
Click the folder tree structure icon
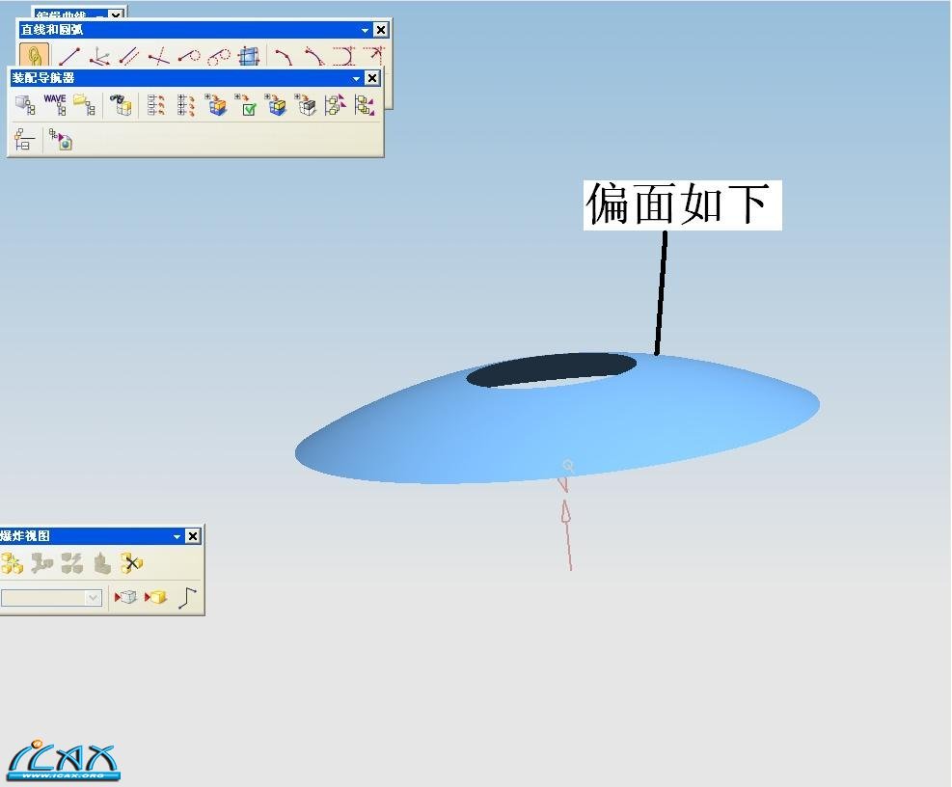[84, 105]
